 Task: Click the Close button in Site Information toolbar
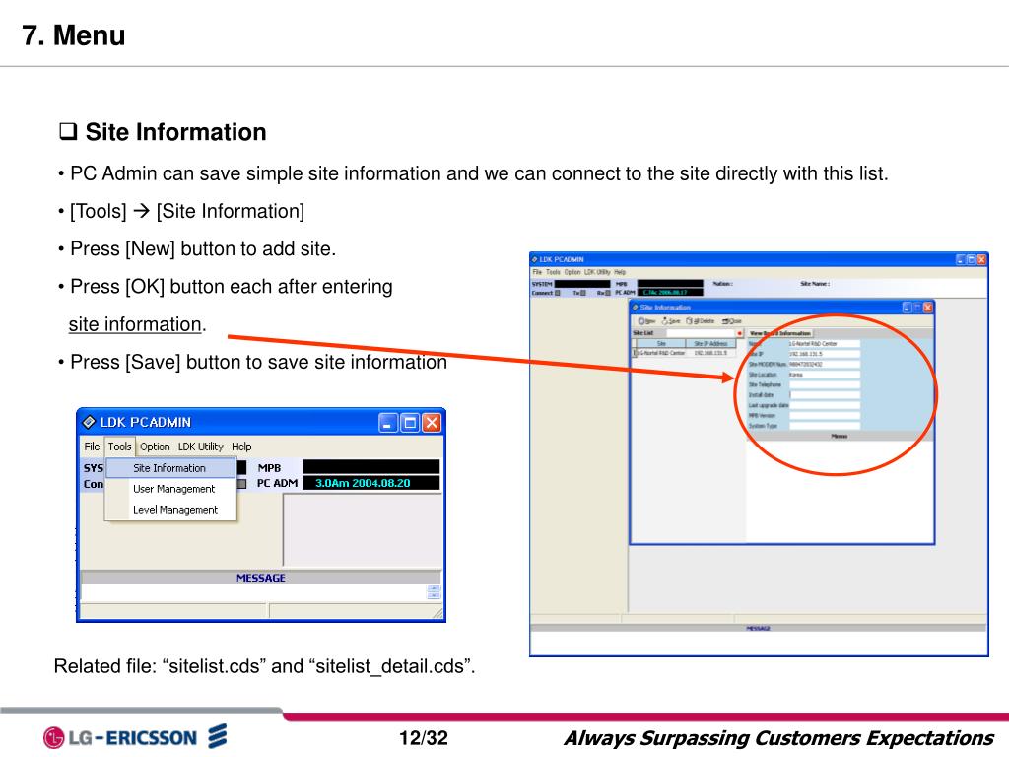(x=732, y=321)
